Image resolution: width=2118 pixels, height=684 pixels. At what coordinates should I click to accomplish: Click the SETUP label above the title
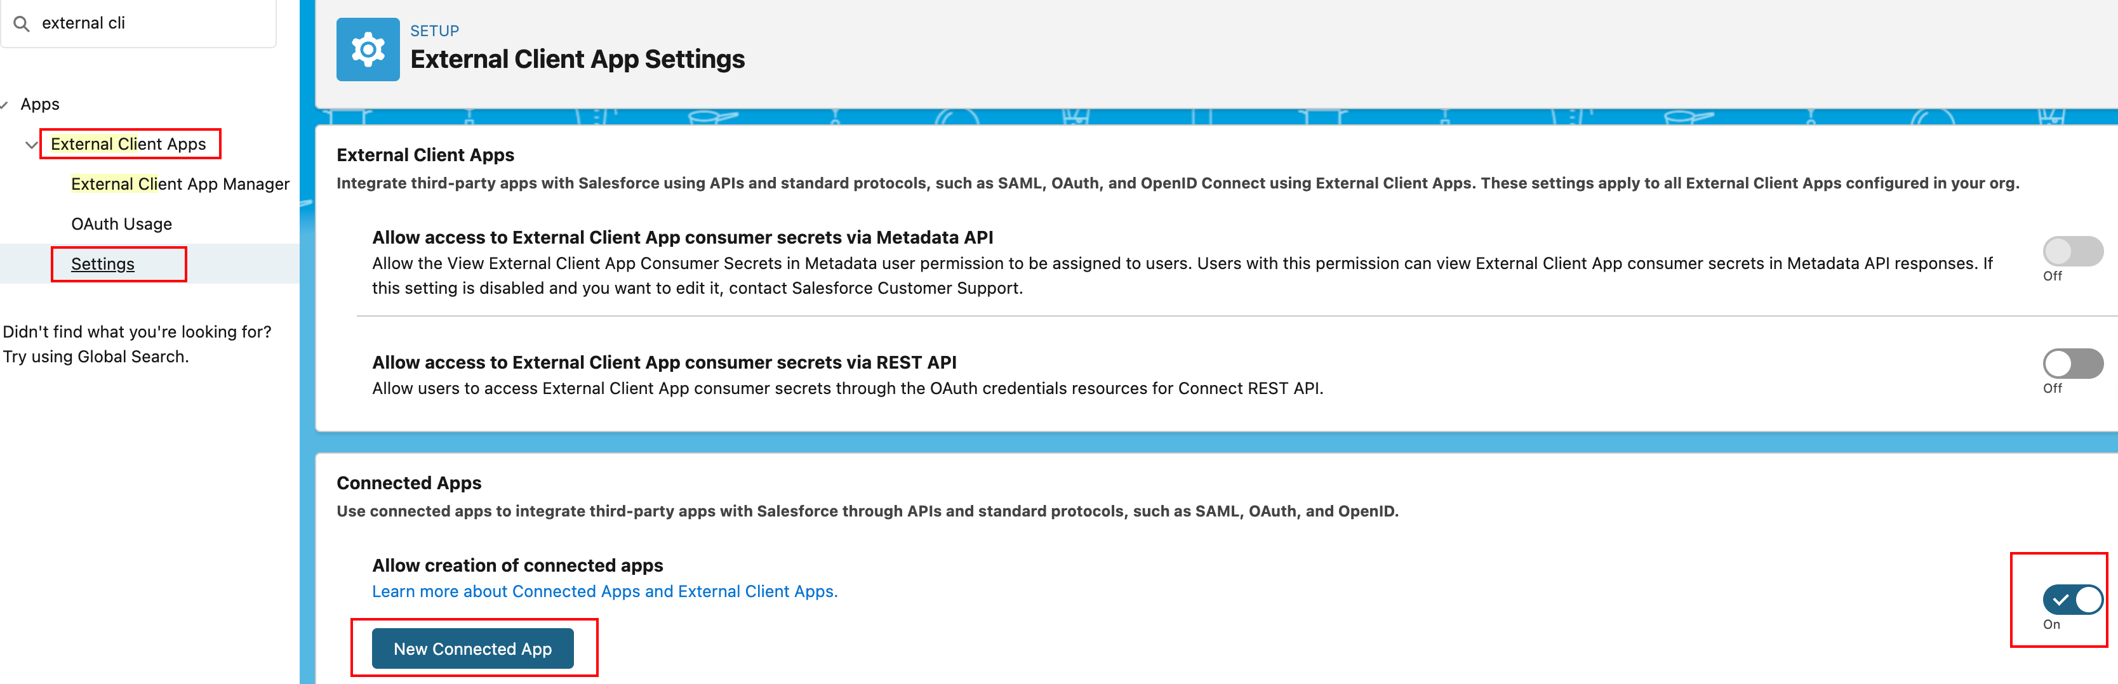[x=434, y=30]
